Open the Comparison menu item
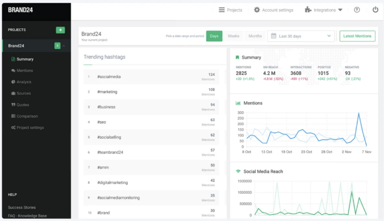 point(27,116)
